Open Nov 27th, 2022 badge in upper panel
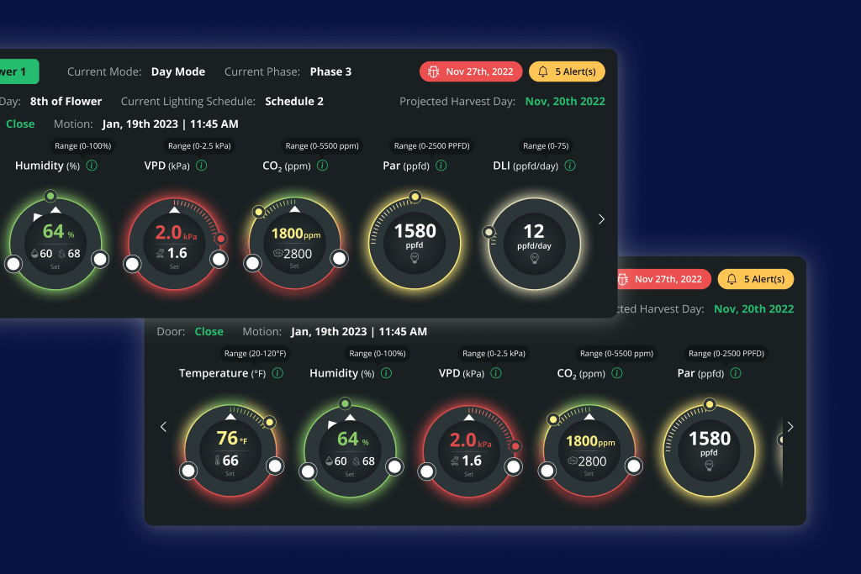Screen dimensions: 861x574 (471, 71)
